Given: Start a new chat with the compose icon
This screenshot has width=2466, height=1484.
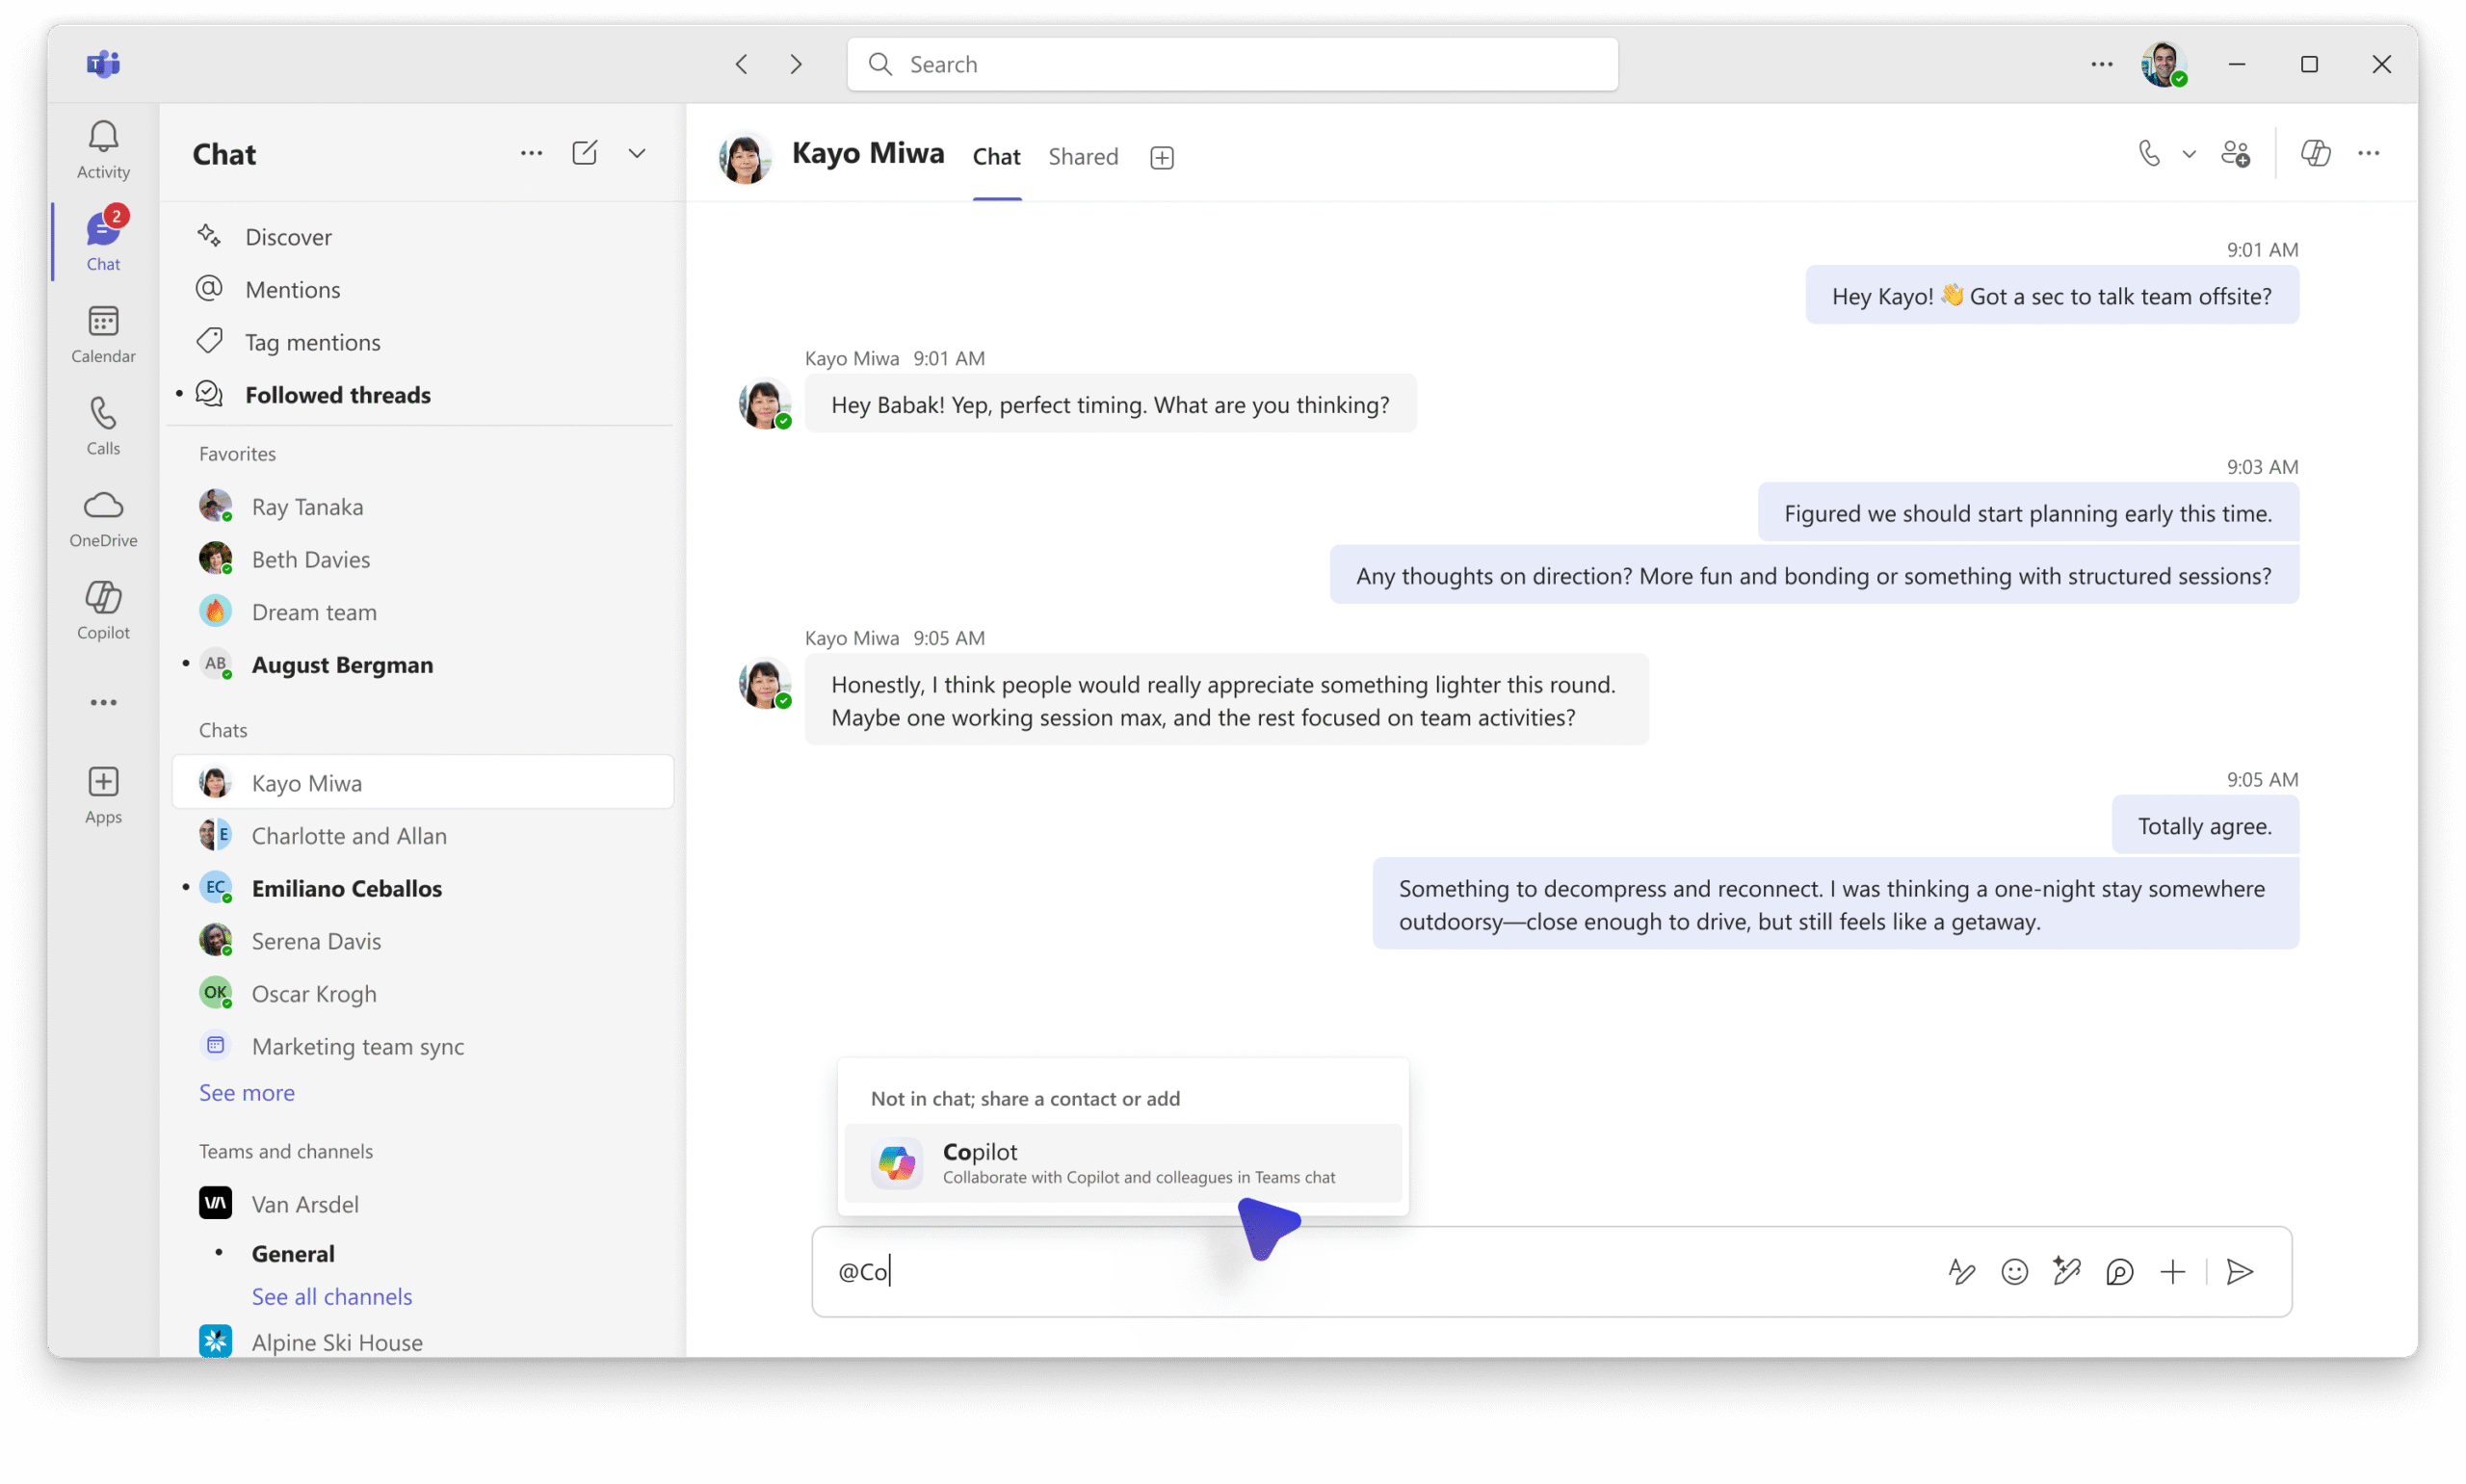Looking at the screenshot, I should [x=585, y=153].
